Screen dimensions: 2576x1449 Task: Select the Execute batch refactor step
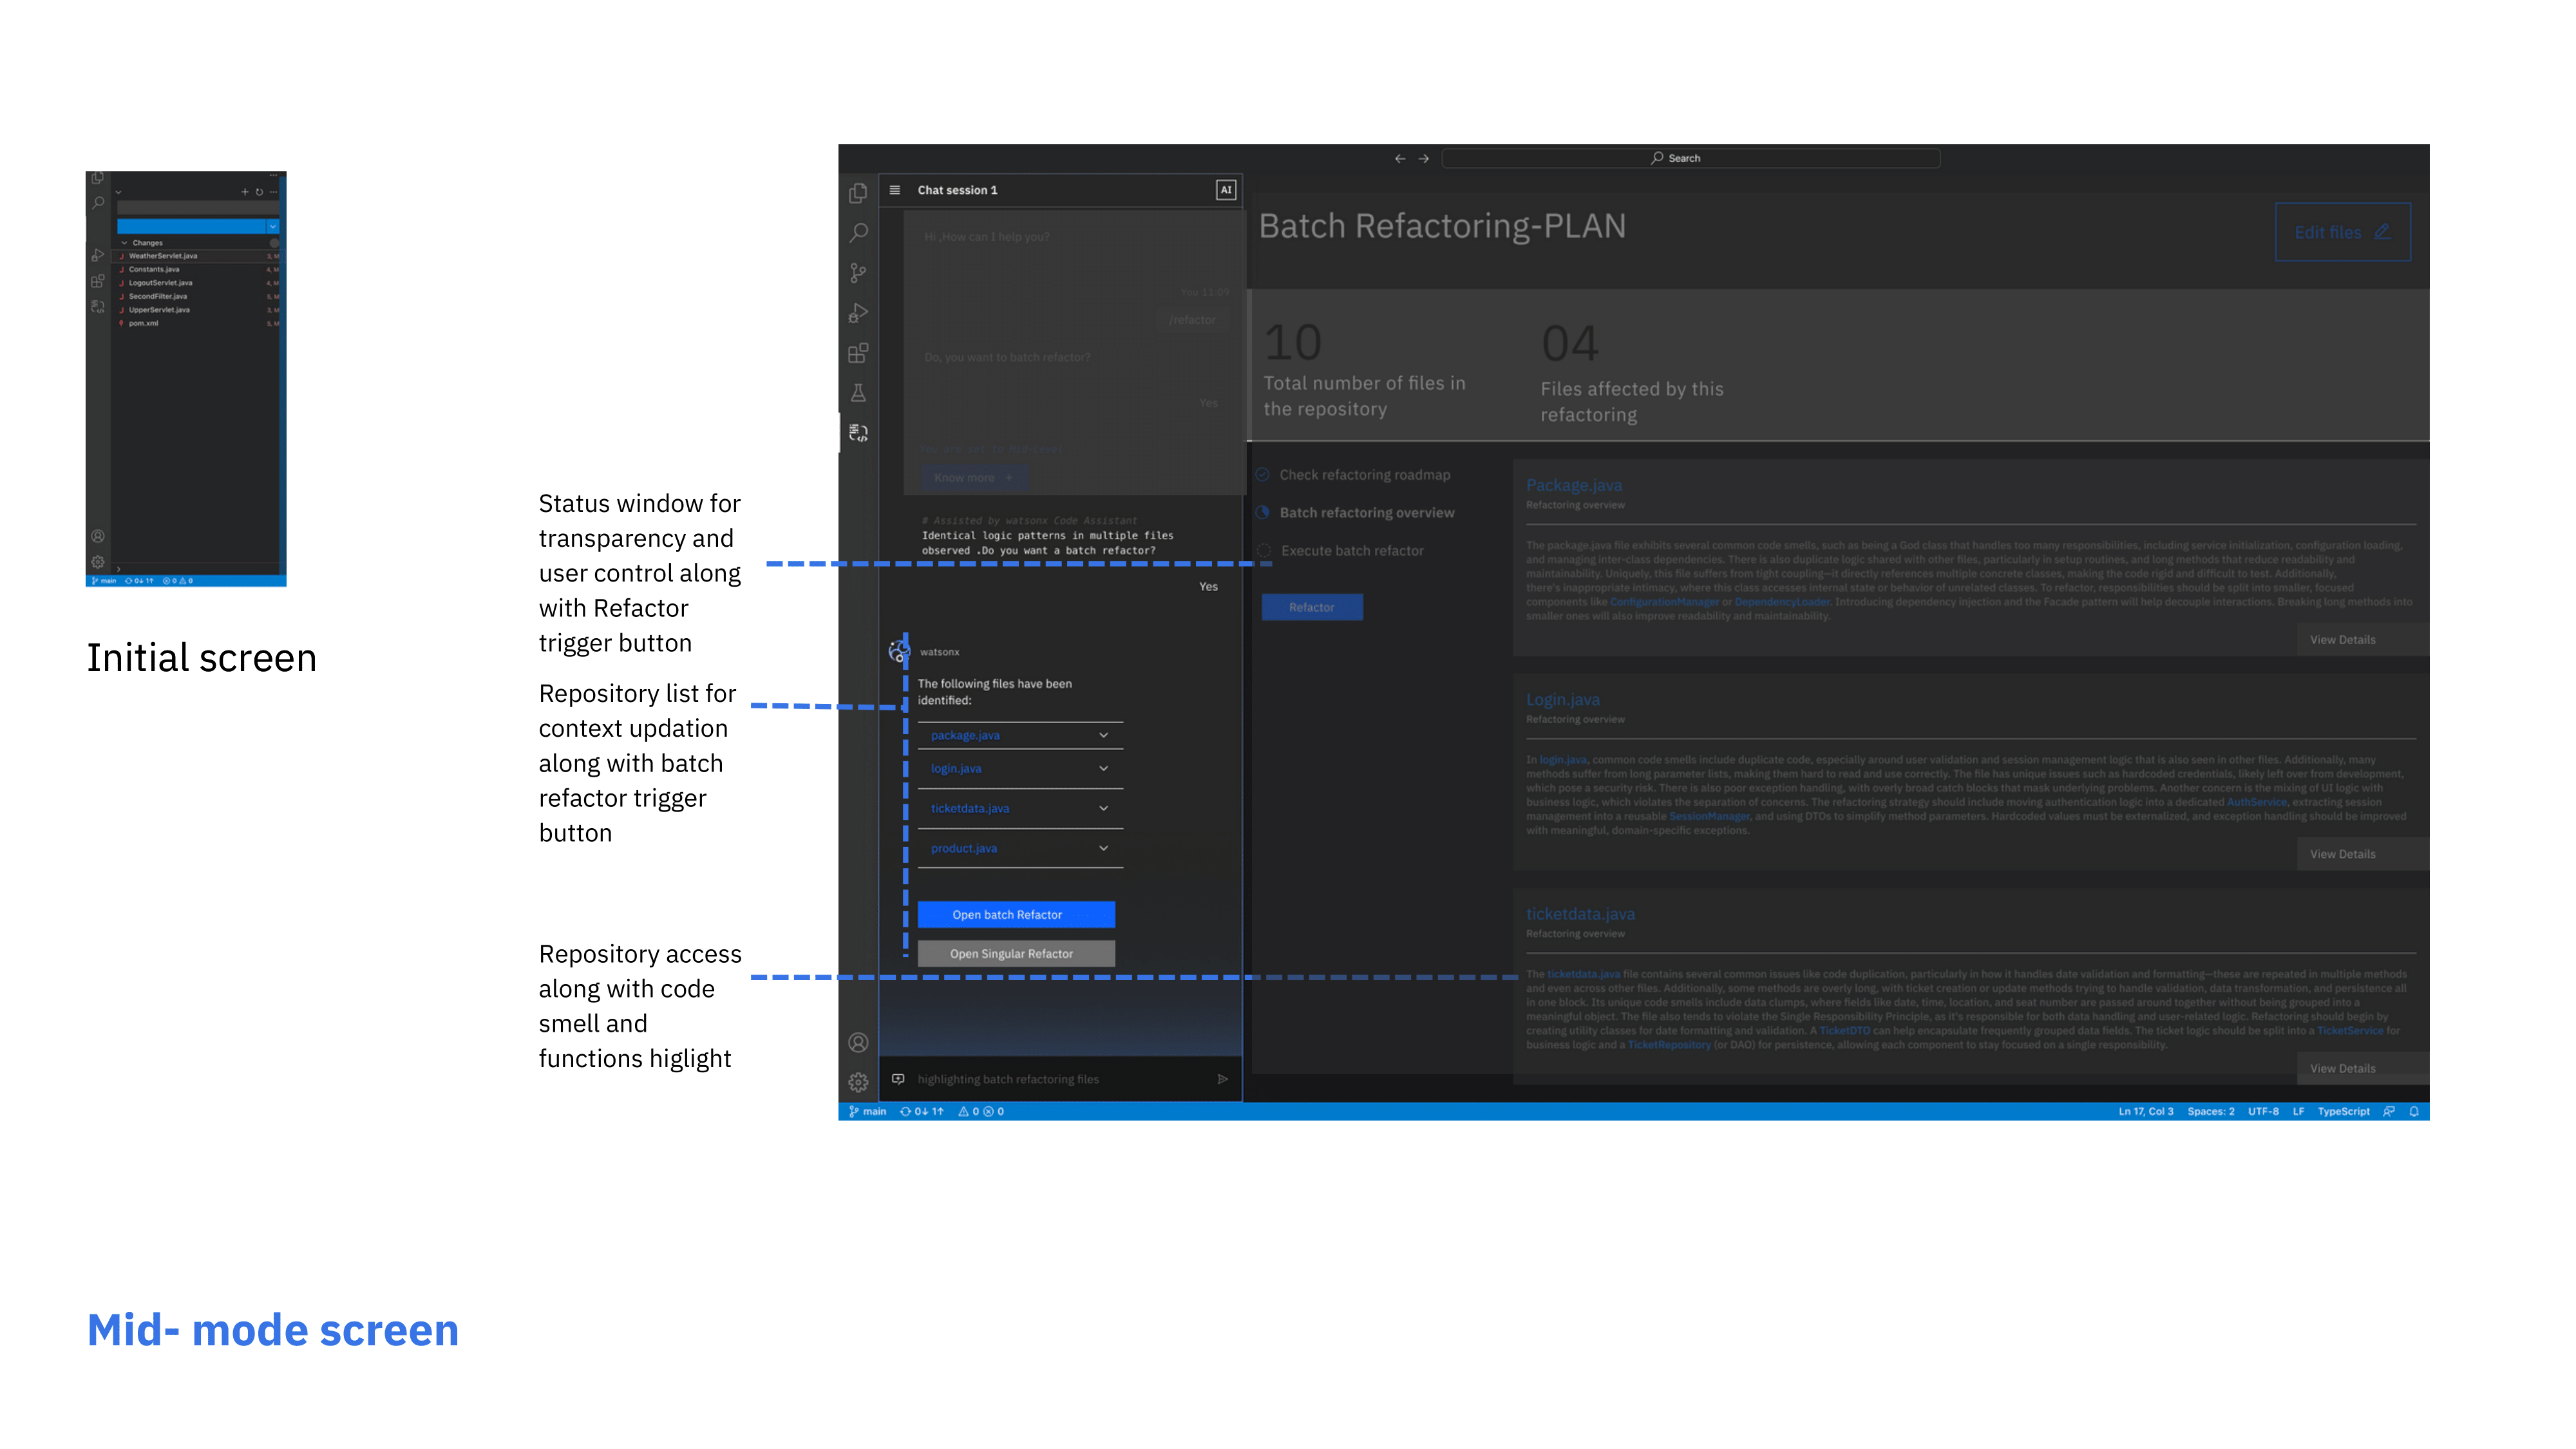click(1340, 551)
